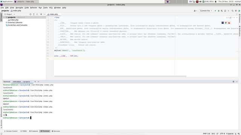Screen dimensions: 241x135
Task: Open the Window menu
Action: pyautogui.click(x=57, y=7)
